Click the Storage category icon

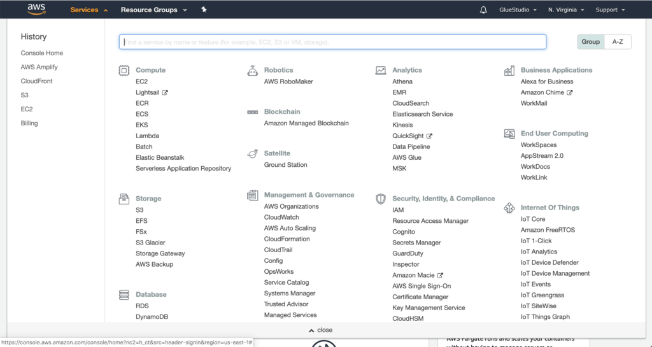tap(124, 199)
